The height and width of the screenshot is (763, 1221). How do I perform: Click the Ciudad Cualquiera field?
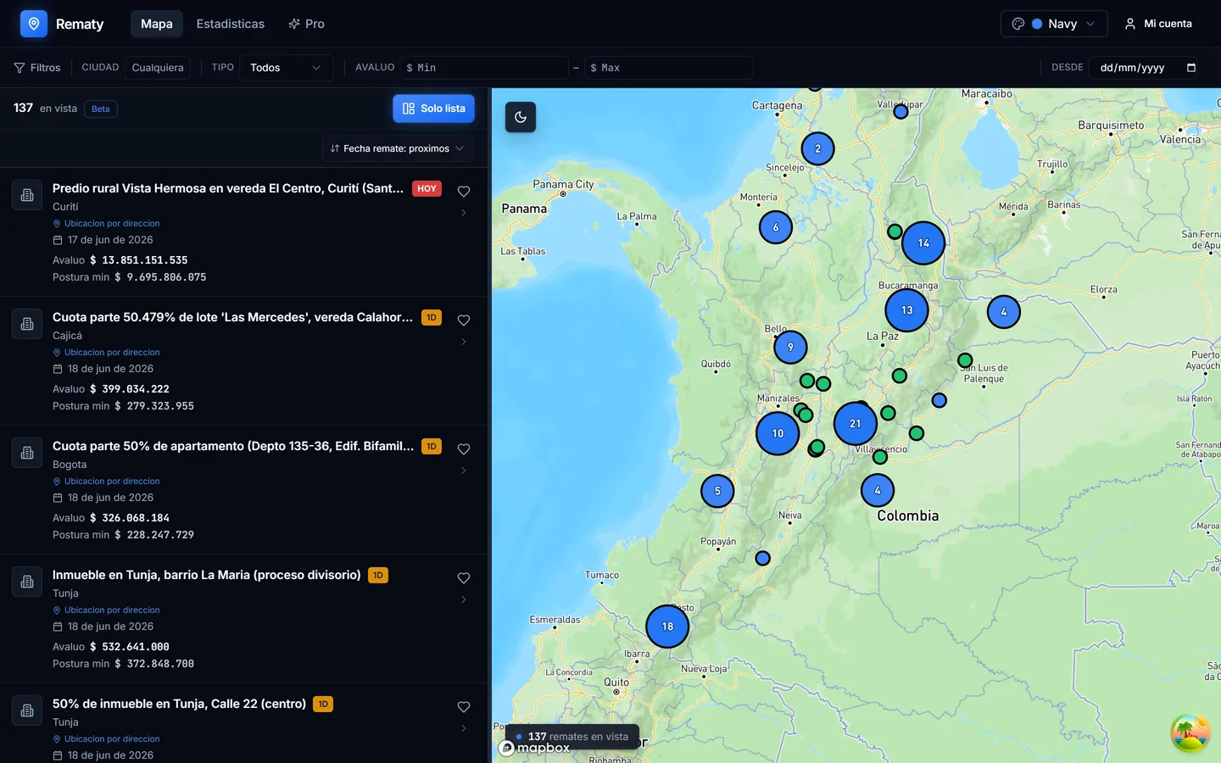pos(158,68)
